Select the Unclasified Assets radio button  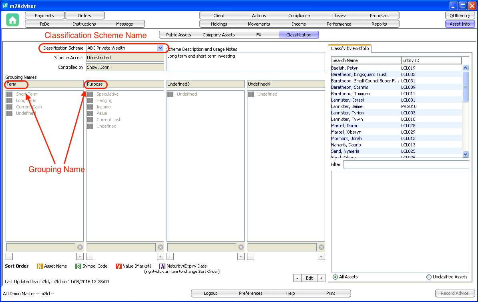pos(429,277)
